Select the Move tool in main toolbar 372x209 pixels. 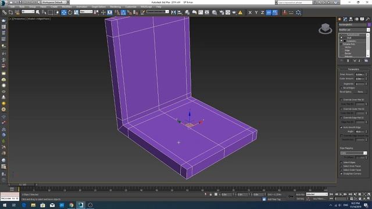pyautogui.click(x=64, y=12)
